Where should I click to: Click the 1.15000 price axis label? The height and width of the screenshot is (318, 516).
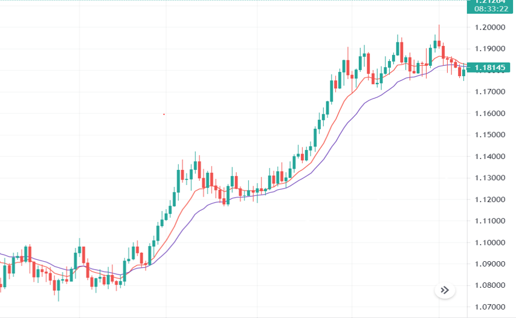490,135
